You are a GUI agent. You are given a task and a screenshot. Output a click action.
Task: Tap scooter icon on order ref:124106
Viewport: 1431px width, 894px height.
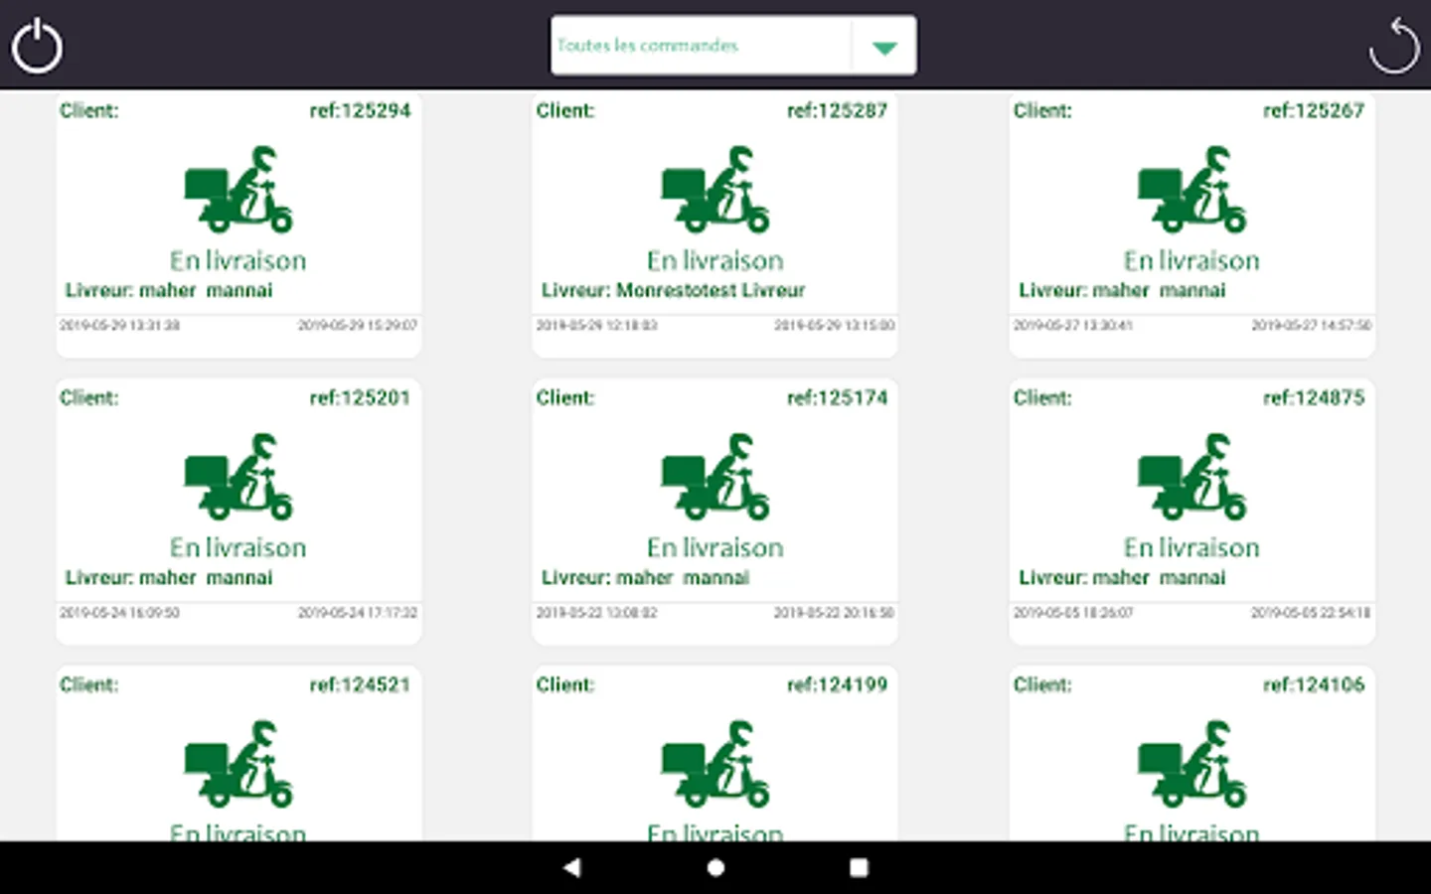click(1192, 764)
